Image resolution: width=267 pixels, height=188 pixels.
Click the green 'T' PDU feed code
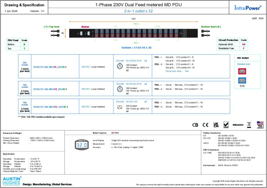pyautogui.click(x=24, y=49)
